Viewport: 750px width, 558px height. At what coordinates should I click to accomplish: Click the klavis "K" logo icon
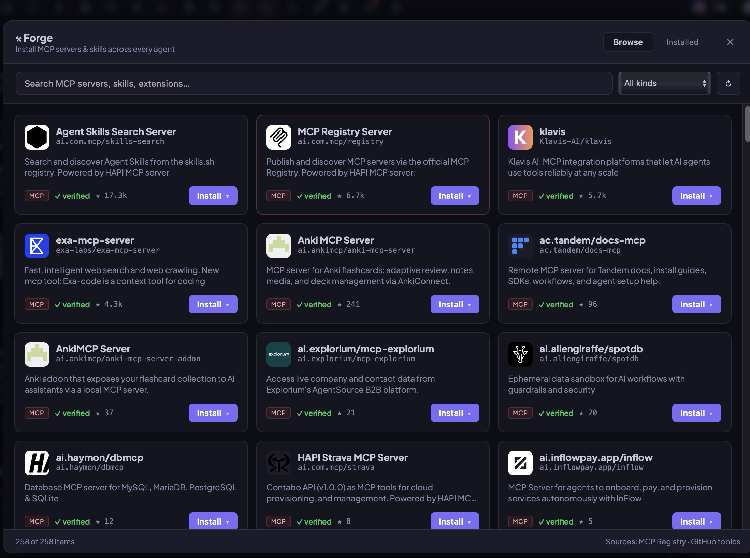(520, 137)
